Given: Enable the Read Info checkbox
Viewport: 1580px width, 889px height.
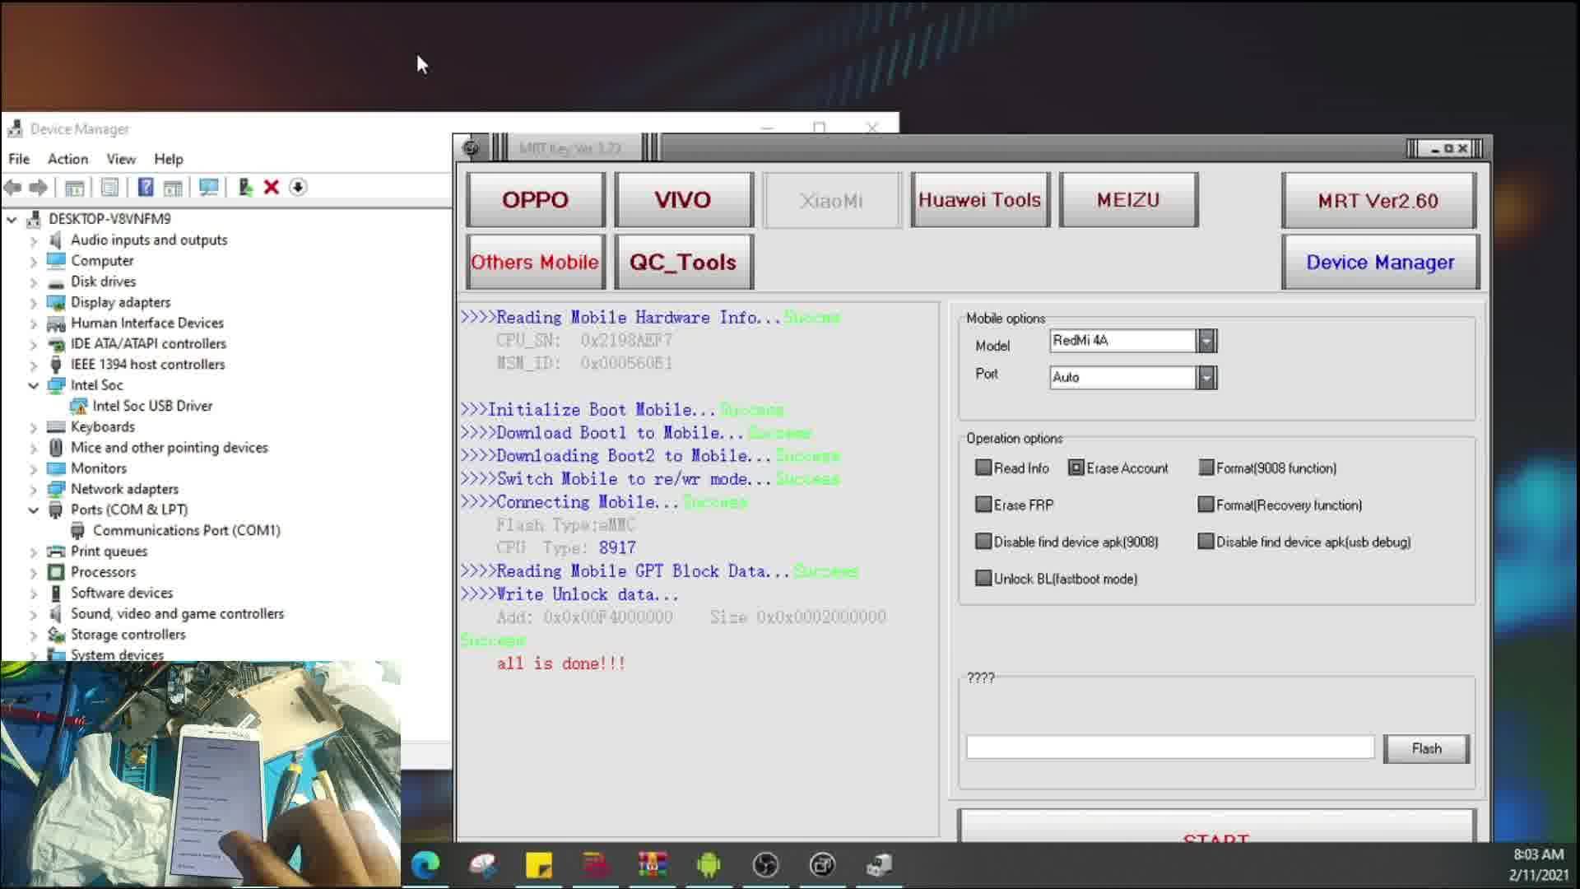Looking at the screenshot, I should tap(983, 468).
